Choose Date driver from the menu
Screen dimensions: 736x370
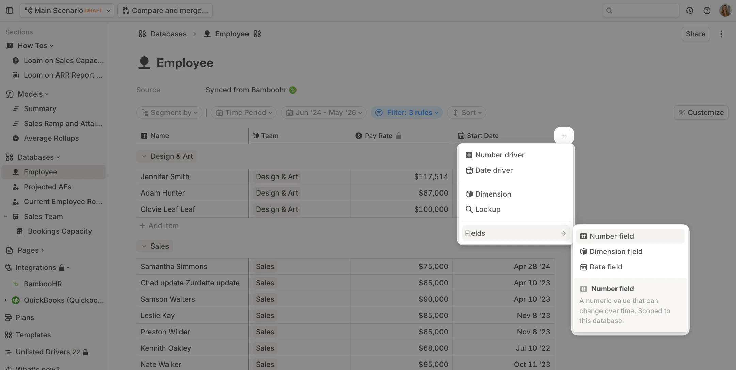point(494,170)
